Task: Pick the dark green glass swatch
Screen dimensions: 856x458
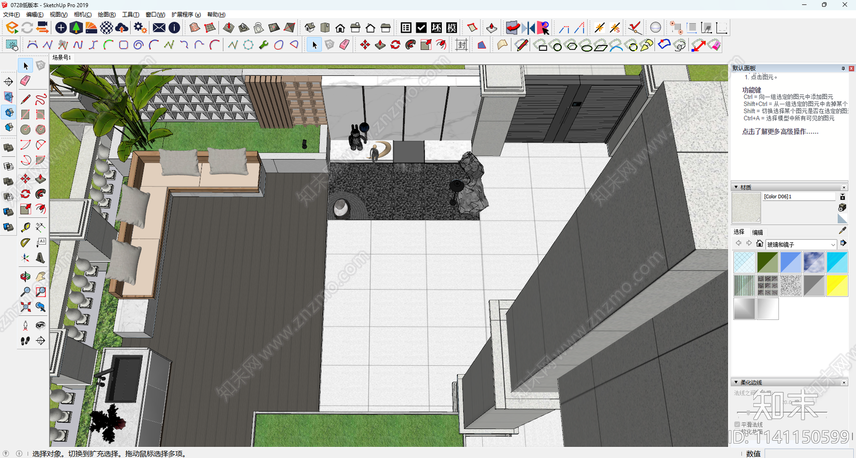Action: click(767, 263)
